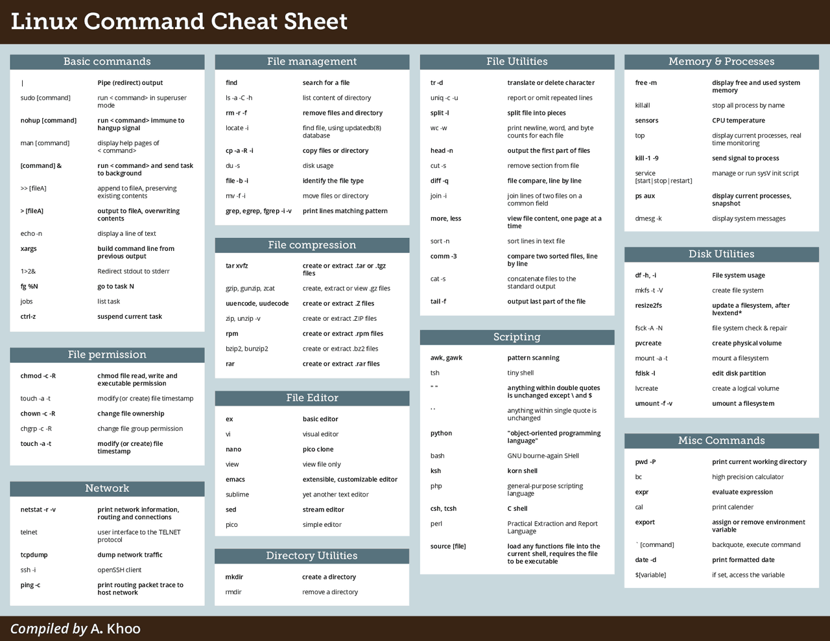Screen dimensions: 830x641
Task: Select the fdisk -l disk partition entry
Action: point(642,373)
